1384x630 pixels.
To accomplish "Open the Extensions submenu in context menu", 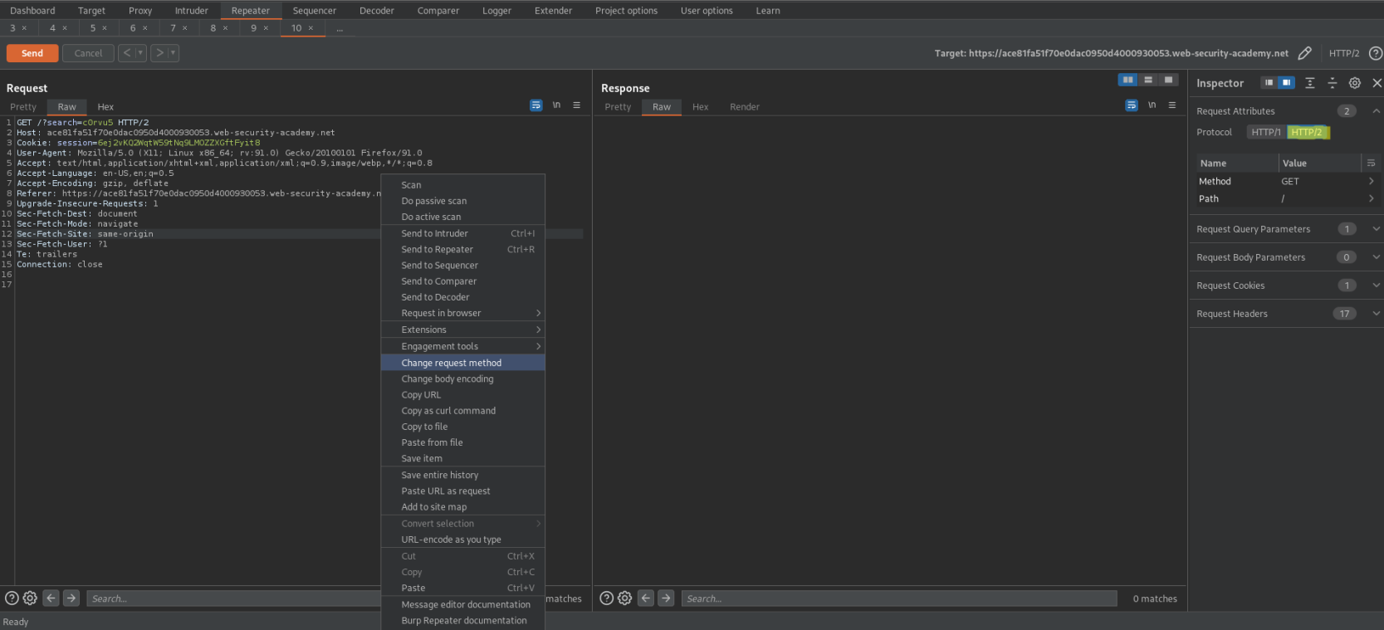I will click(462, 330).
